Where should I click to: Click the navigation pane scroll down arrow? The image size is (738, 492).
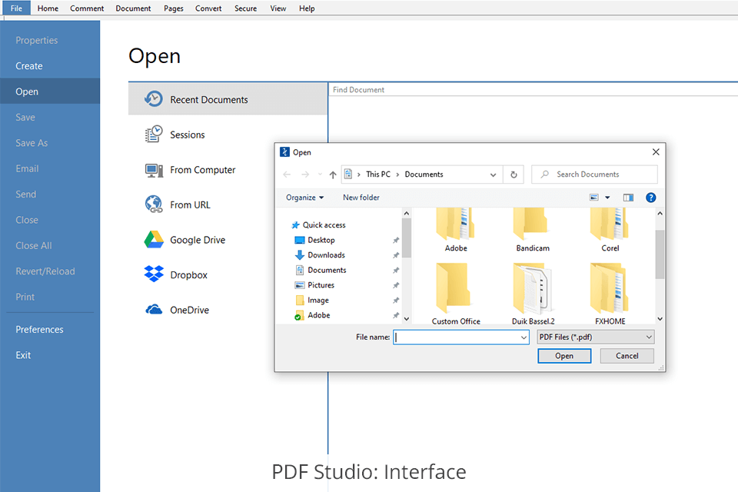tap(407, 319)
